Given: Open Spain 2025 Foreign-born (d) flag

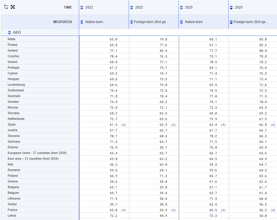Looking at the screenshot, I should pos(273,125).
